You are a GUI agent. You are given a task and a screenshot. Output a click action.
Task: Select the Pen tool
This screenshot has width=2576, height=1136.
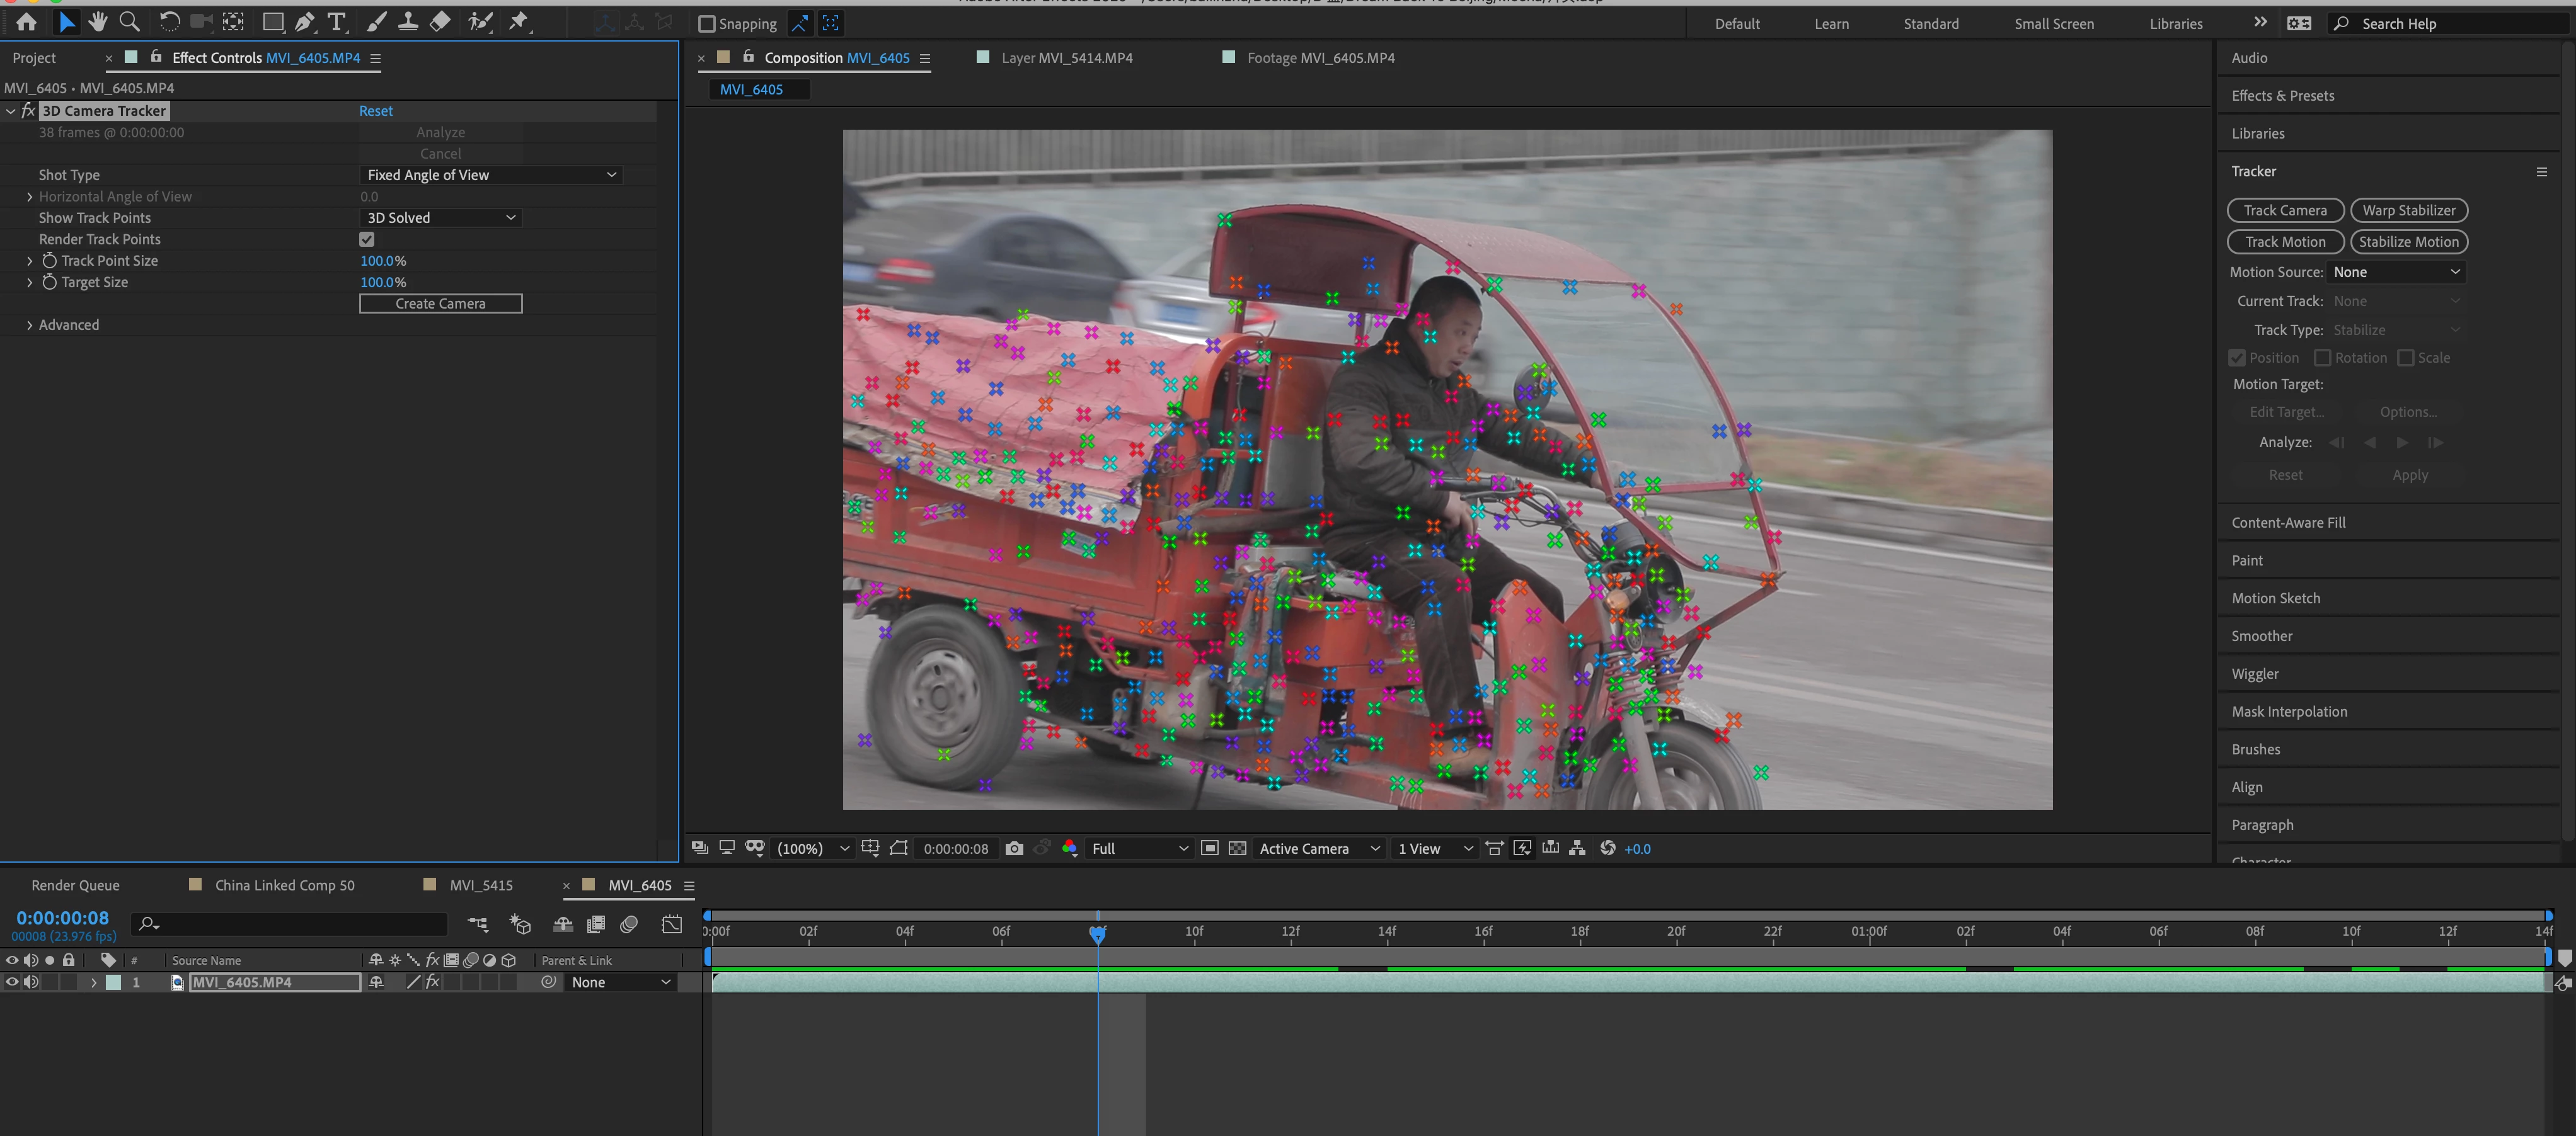pyautogui.click(x=304, y=22)
